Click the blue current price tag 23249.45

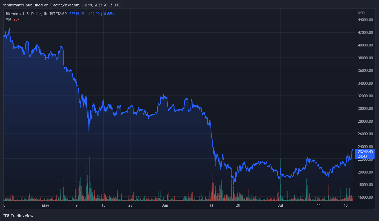[365, 152]
